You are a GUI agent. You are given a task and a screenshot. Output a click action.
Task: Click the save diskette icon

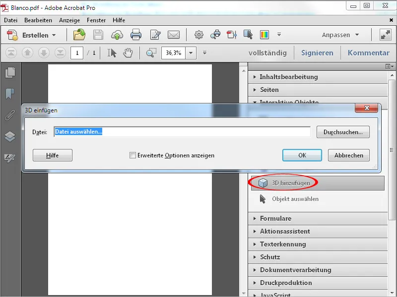98,35
